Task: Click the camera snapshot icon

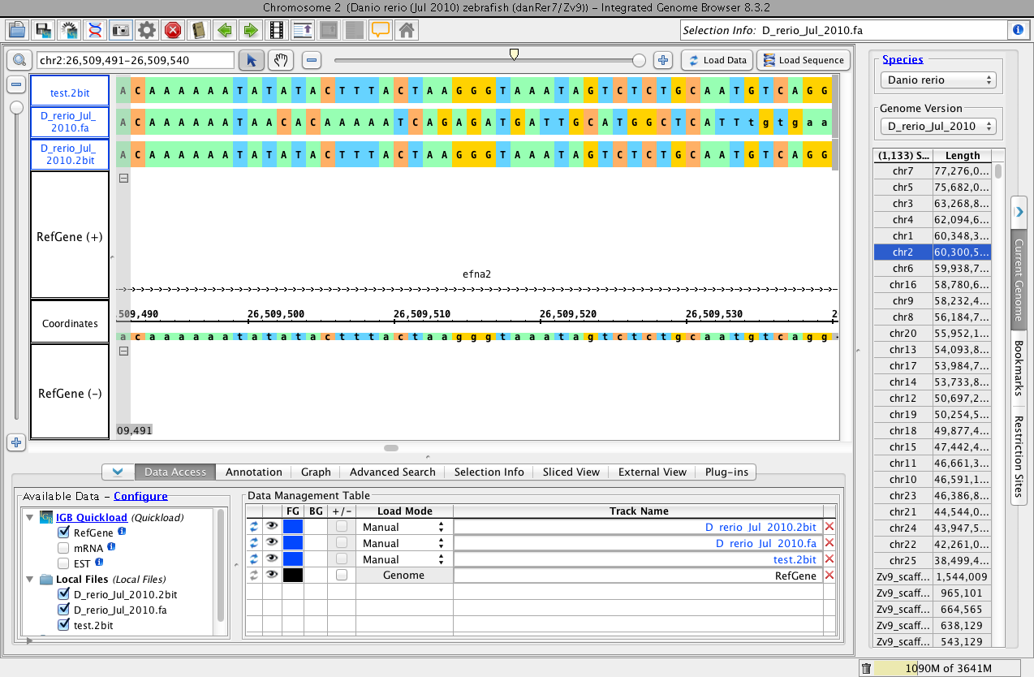Action: pyautogui.click(x=121, y=31)
